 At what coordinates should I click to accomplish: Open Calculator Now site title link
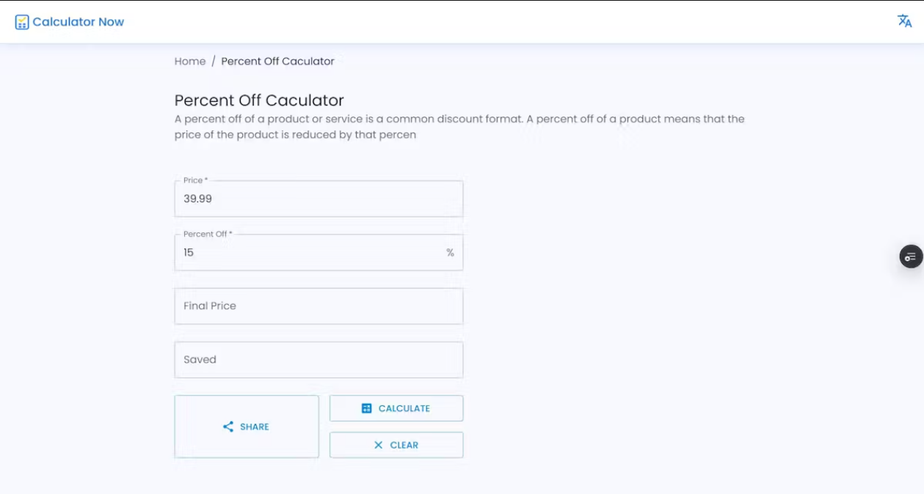[79, 22]
